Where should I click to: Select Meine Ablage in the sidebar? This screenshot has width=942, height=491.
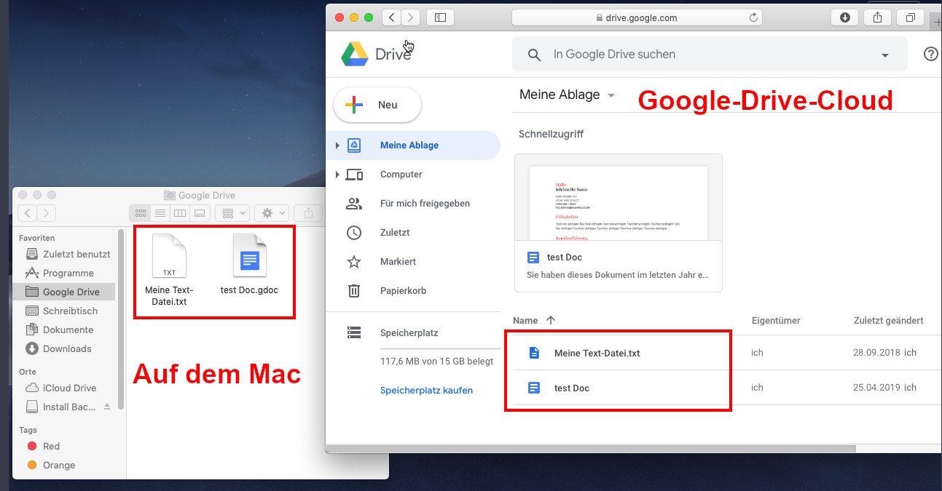[409, 145]
